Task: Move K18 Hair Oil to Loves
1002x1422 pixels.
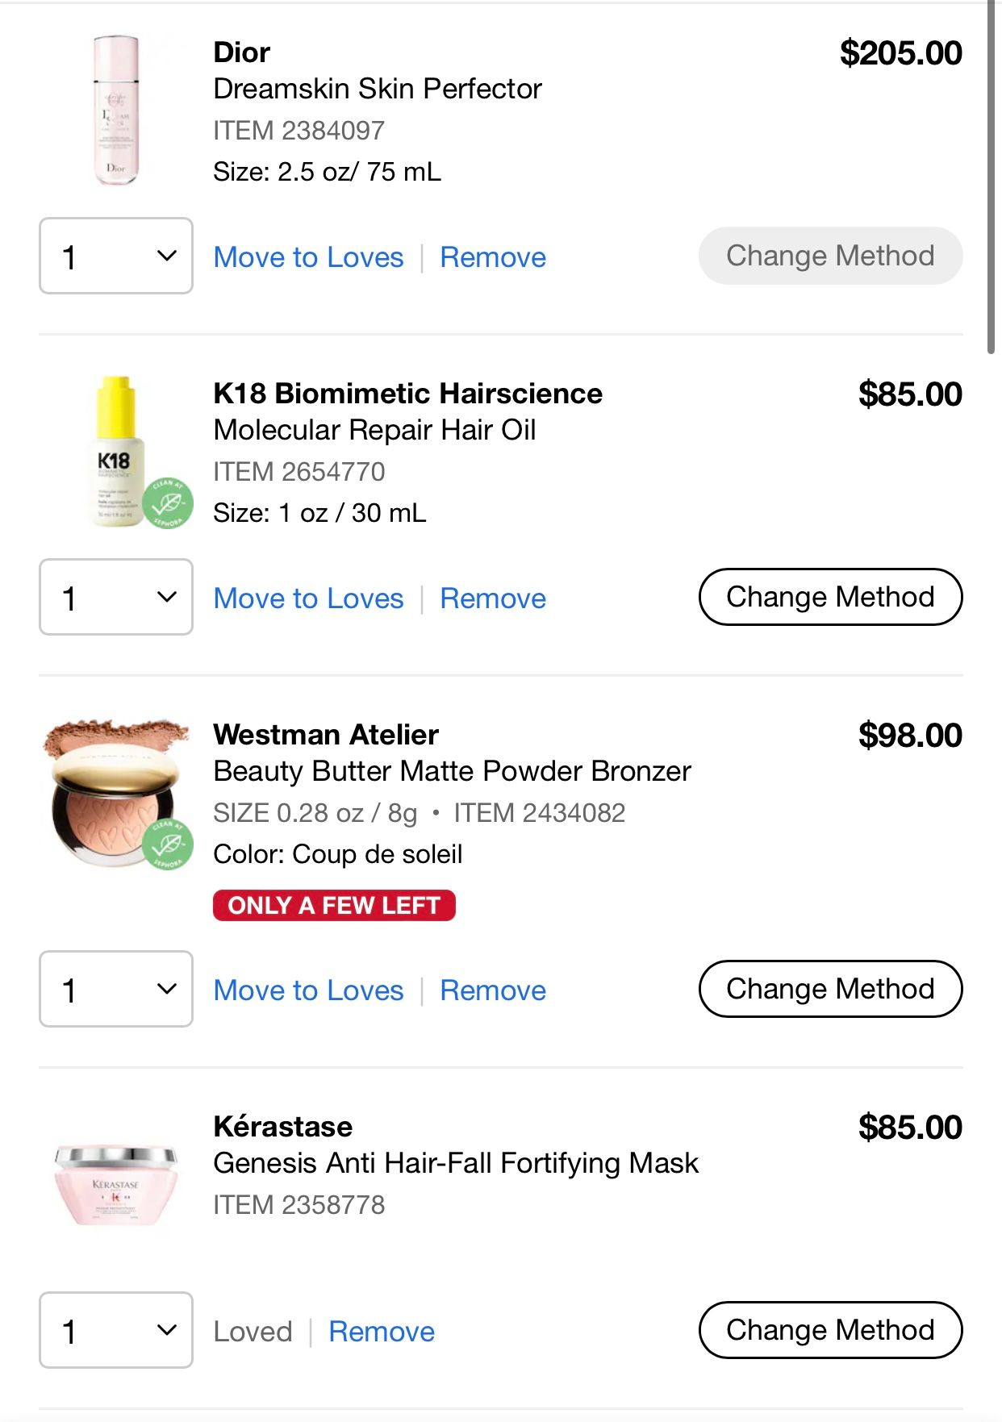Action: (x=308, y=598)
